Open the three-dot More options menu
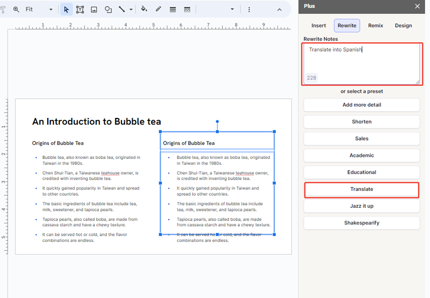This screenshot has width=430, height=298. [x=249, y=9]
